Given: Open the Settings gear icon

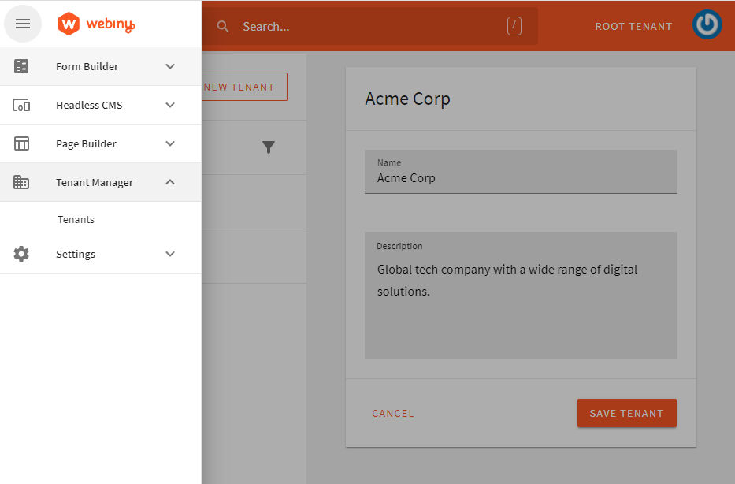Looking at the screenshot, I should click(20, 254).
